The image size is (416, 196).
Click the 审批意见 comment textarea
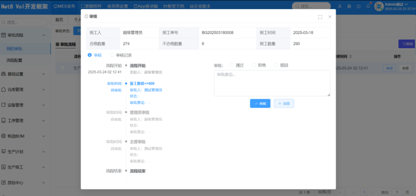click(x=272, y=83)
